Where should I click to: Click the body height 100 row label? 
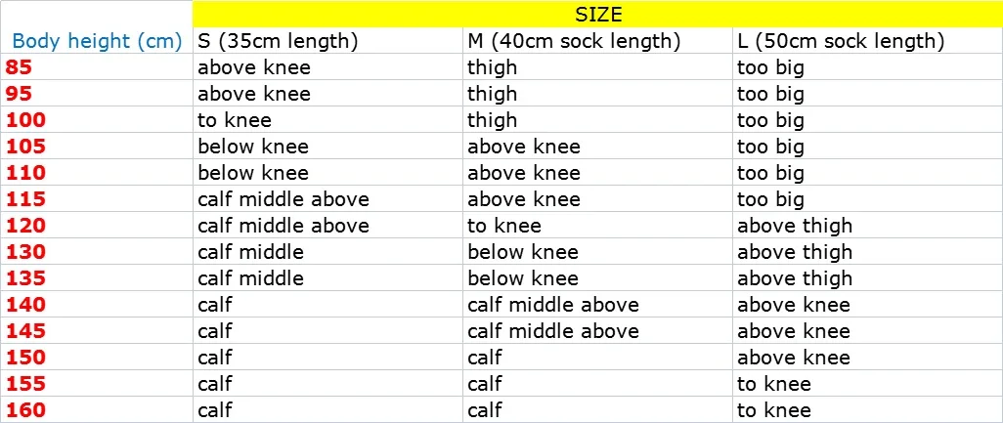pos(24,120)
